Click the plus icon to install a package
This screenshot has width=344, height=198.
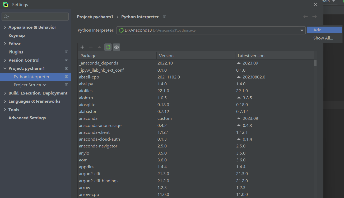(x=82, y=47)
